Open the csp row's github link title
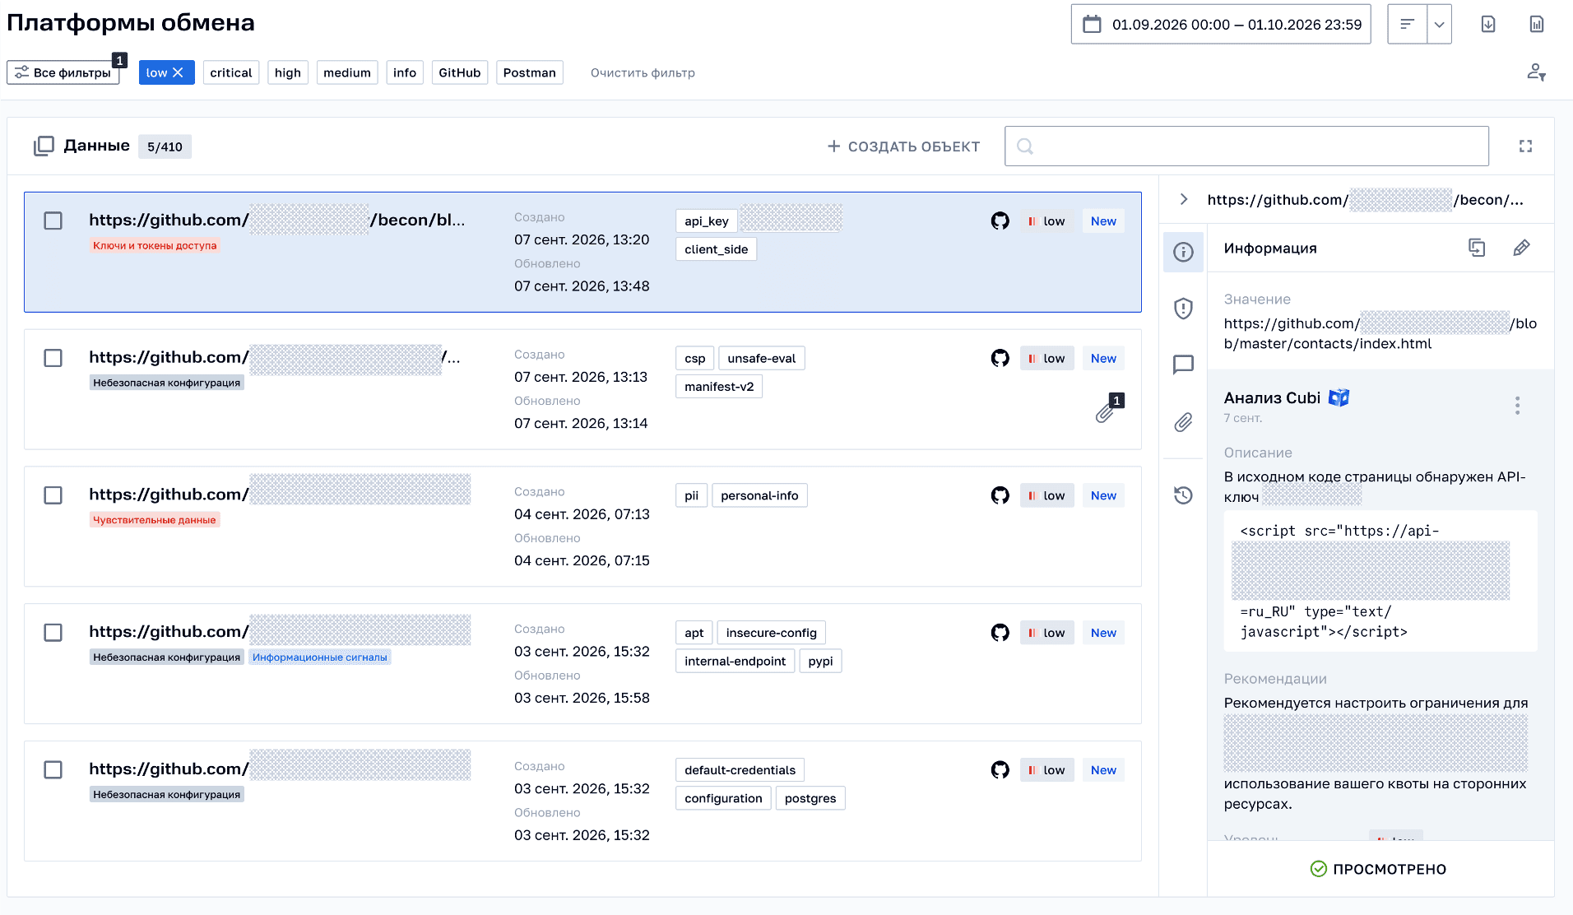Screen dimensions: 1573x915 point(275,358)
